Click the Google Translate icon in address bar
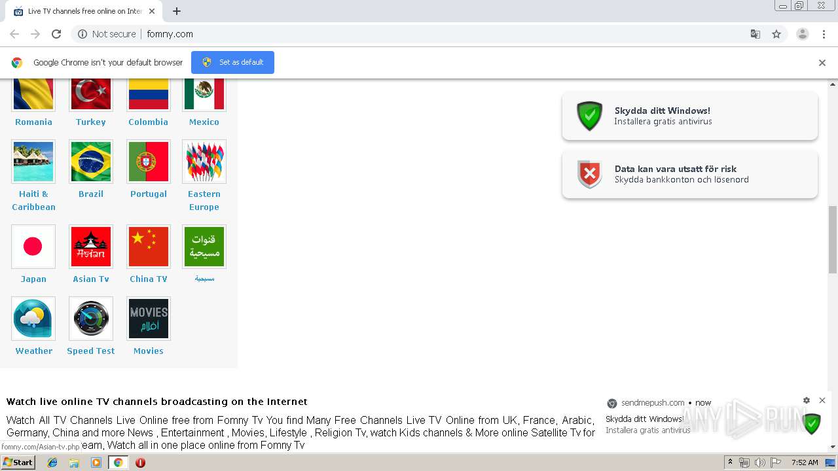 [x=755, y=34]
